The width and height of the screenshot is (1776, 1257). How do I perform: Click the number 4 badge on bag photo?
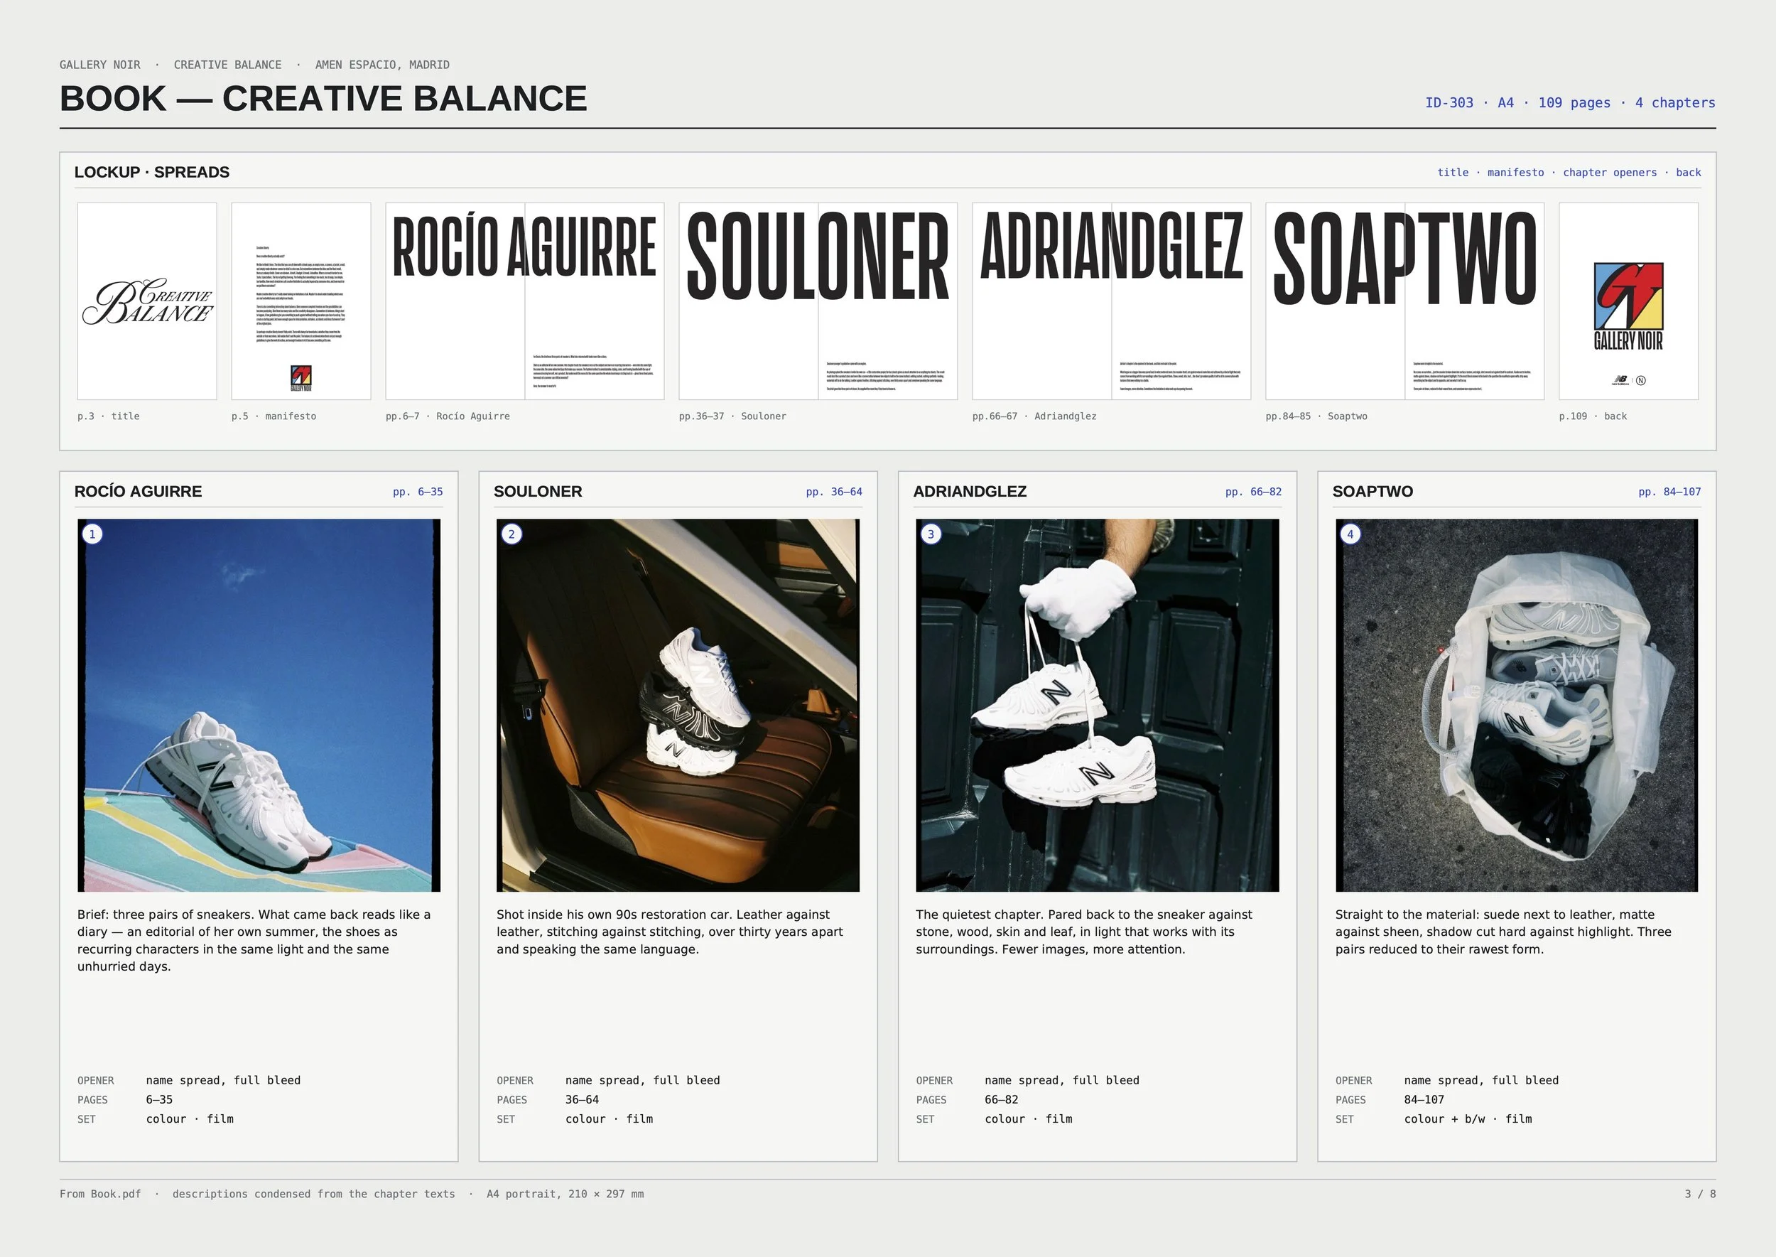(1350, 534)
